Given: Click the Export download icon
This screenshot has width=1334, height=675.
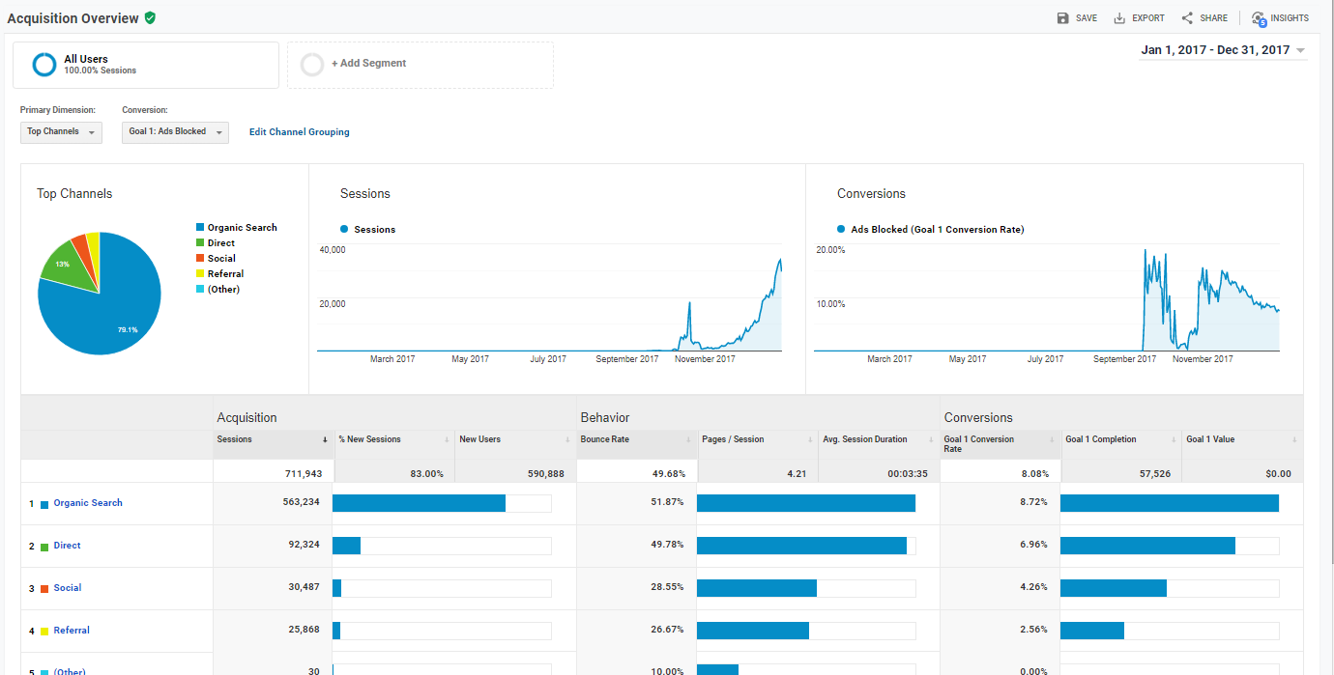Looking at the screenshot, I should pyautogui.click(x=1119, y=18).
